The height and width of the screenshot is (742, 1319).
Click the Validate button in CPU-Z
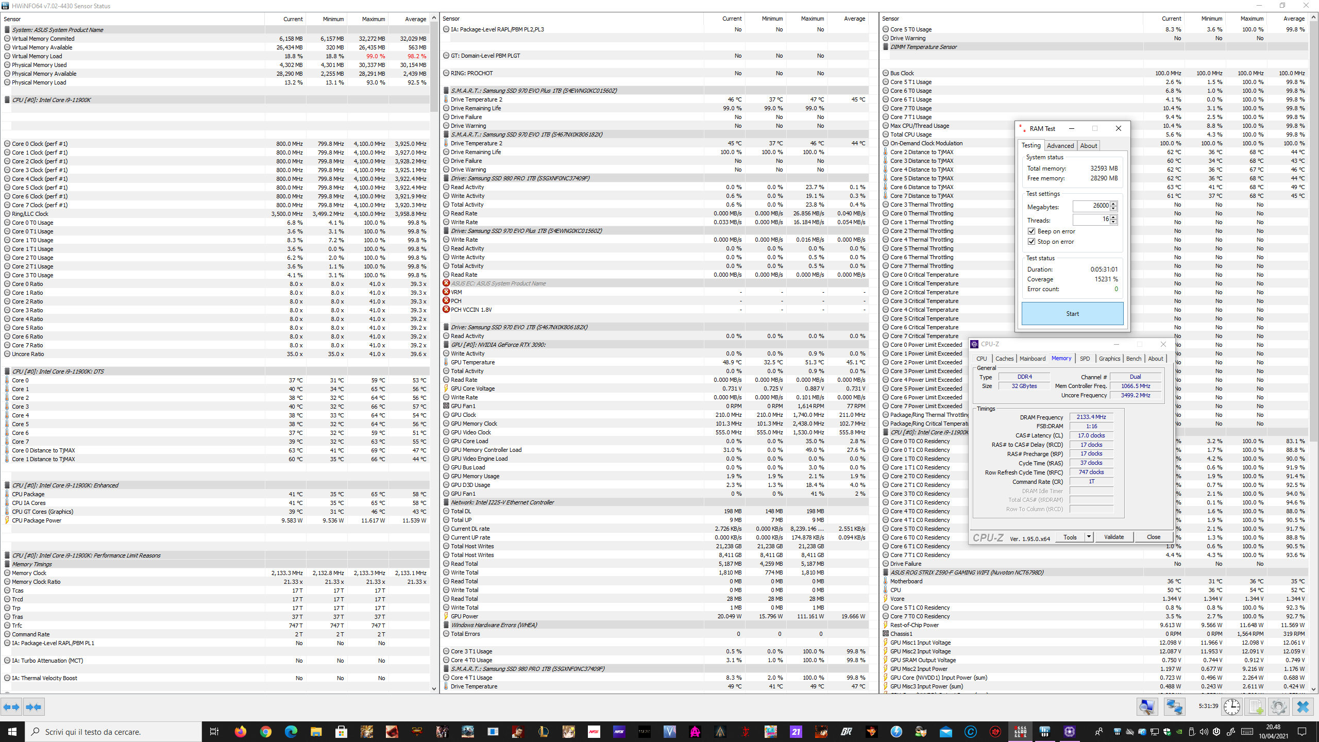coord(1113,537)
